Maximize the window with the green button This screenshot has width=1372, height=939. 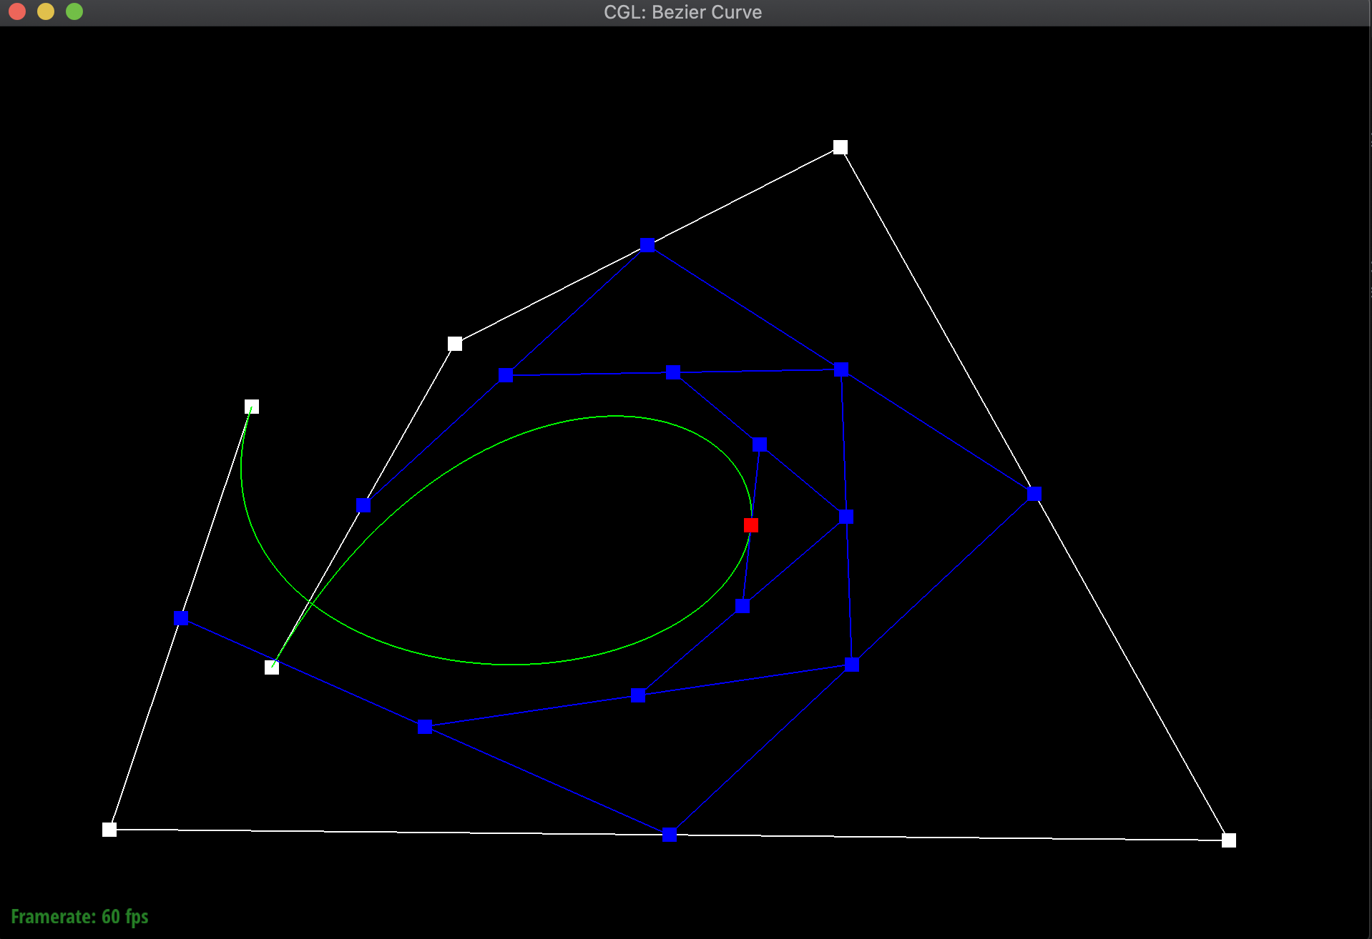click(x=74, y=11)
